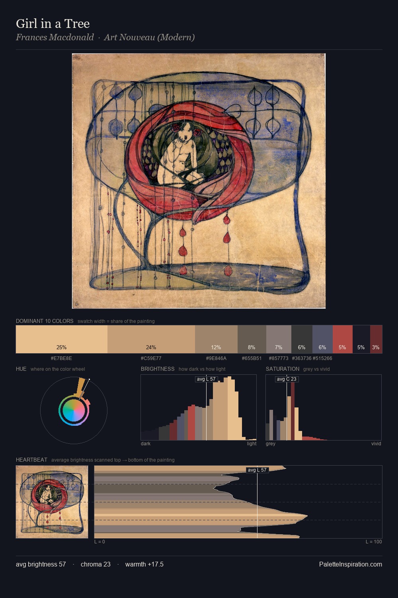Click the 'dark' axis label under Brightness
Image resolution: width=398 pixels, height=598 pixels.
[146, 444]
